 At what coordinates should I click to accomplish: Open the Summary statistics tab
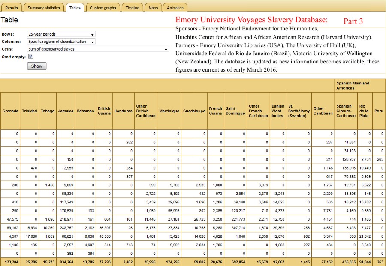[x=44, y=8]
